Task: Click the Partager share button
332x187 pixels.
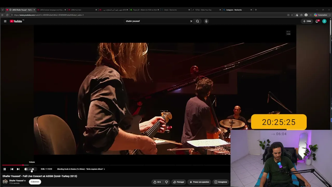Action: (x=179, y=182)
